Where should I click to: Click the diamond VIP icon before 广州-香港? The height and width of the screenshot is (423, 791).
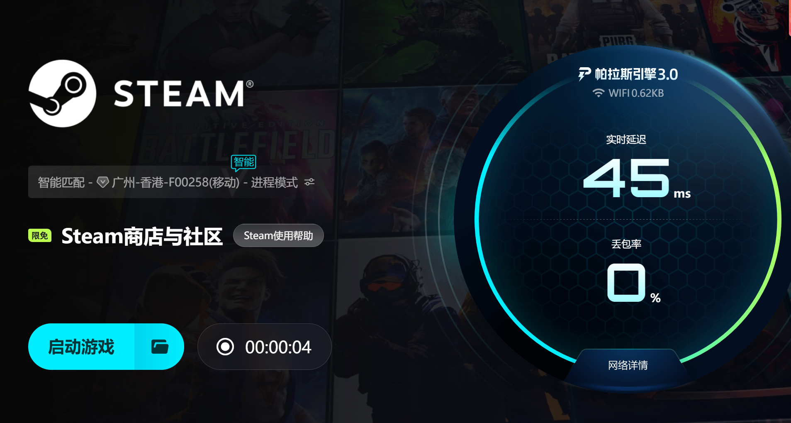point(102,182)
